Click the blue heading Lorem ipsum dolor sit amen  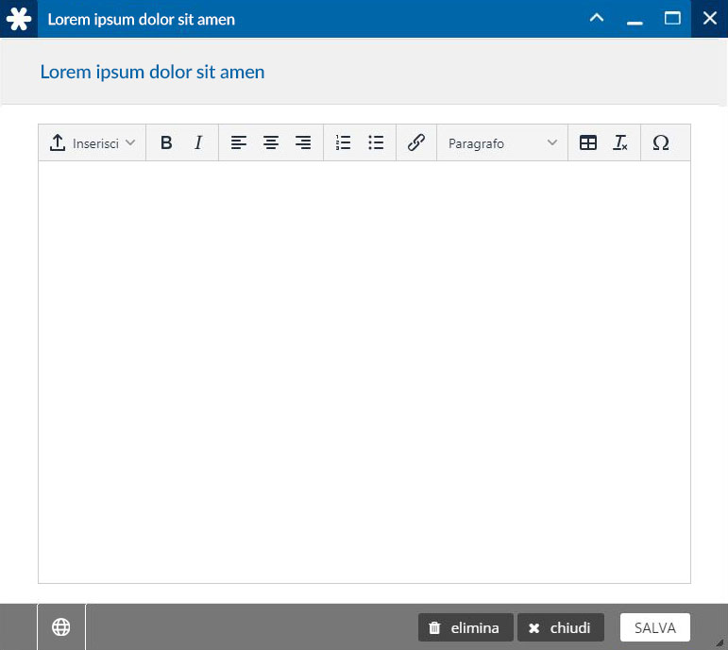tap(152, 72)
